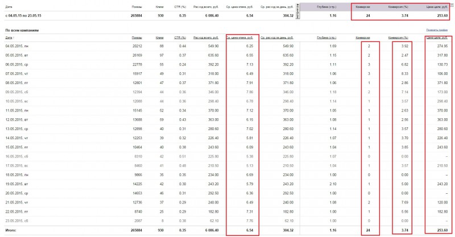Select the 04.05.2015, пн date row
Screen dimensions: 455x237
[x=17, y=46]
